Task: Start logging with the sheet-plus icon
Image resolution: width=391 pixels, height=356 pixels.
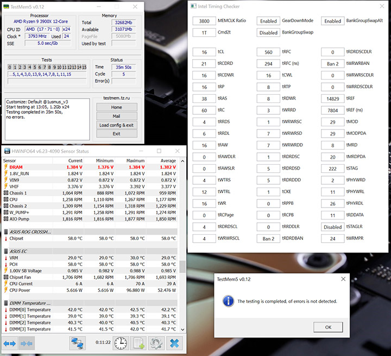Action: click(x=138, y=343)
